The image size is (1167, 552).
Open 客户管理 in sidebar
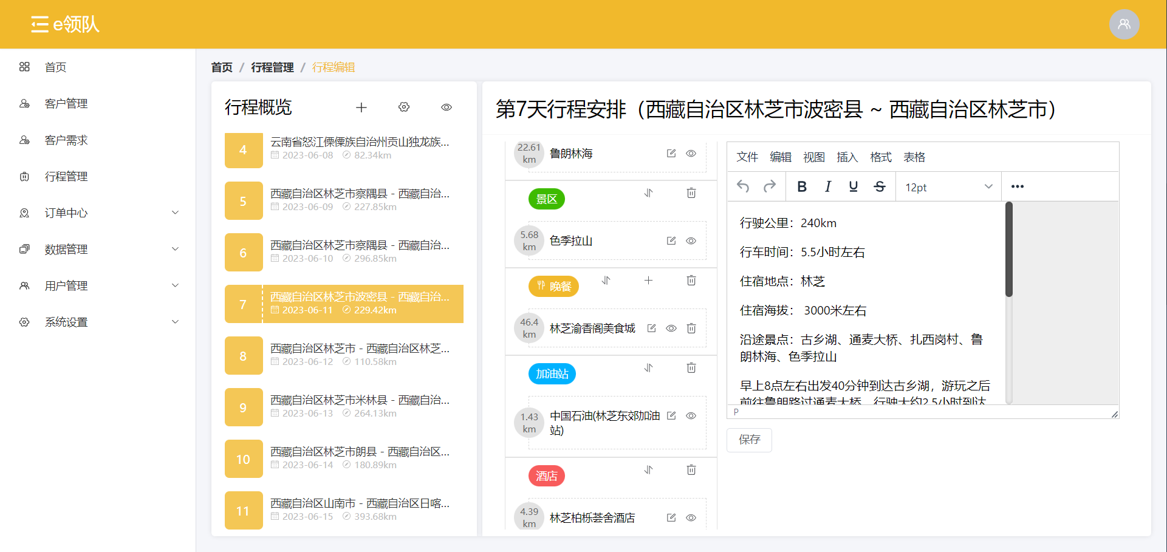98,104
